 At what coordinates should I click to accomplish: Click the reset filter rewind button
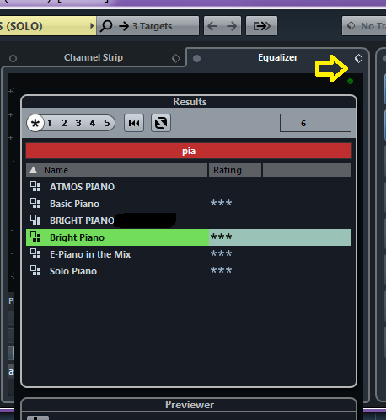[x=134, y=123]
